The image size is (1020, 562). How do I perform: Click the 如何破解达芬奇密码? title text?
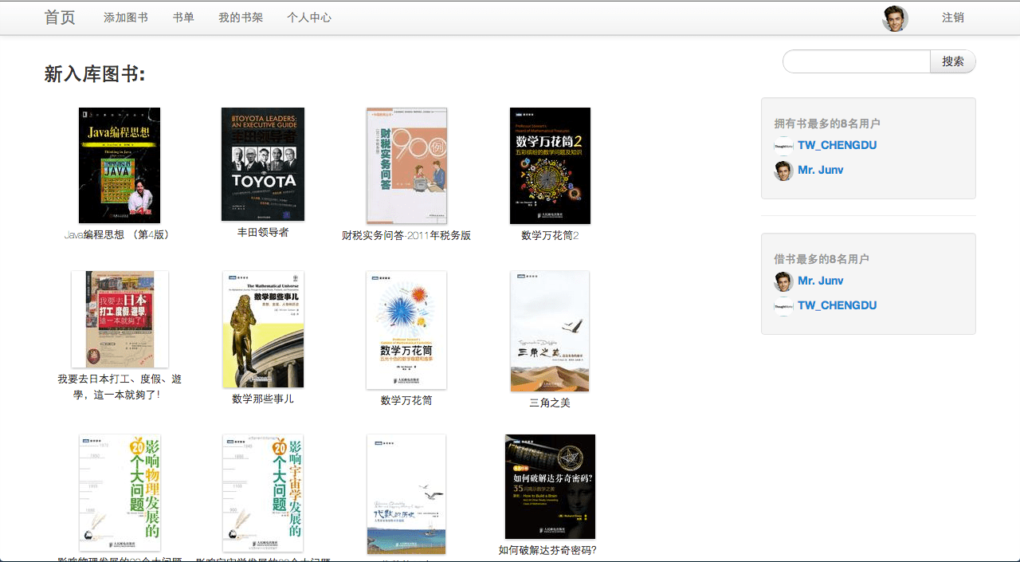(547, 550)
